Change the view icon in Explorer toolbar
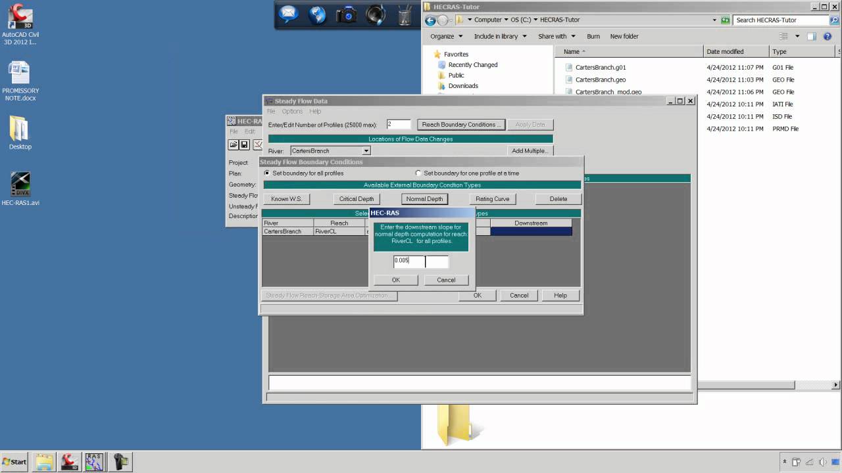The image size is (842, 473). click(783, 37)
